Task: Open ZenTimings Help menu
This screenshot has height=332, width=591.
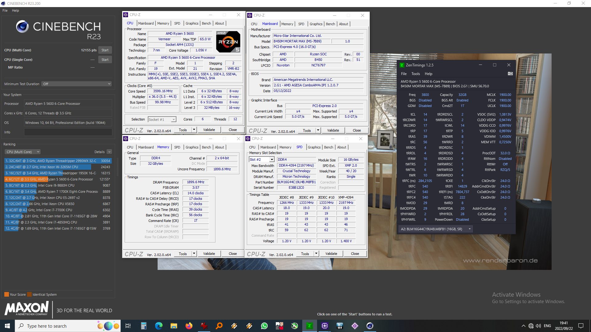Action: (428, 74)
